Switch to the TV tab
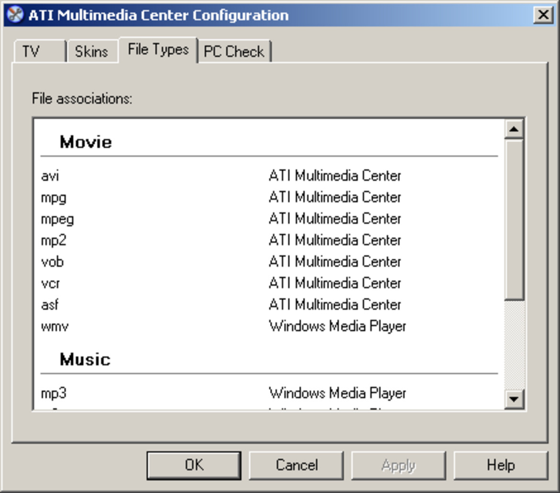The height and width of the screenshot is (493, 560). click(40, 51)
